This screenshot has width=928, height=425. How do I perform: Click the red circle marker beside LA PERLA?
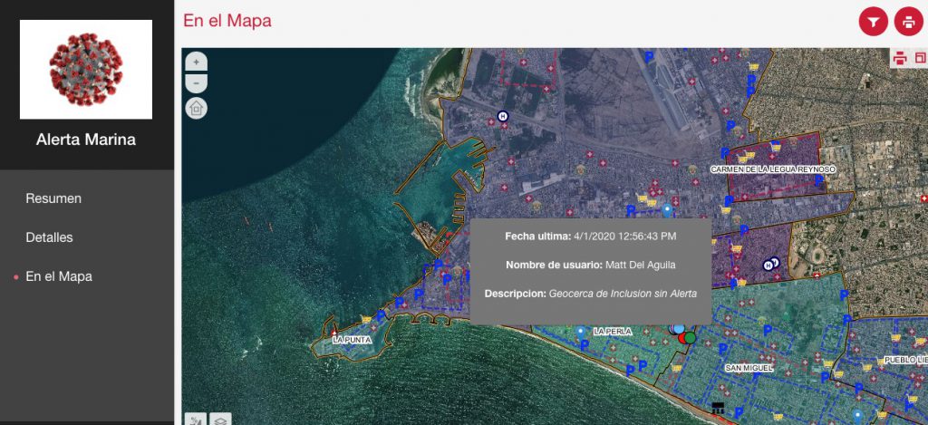[682, 338]
